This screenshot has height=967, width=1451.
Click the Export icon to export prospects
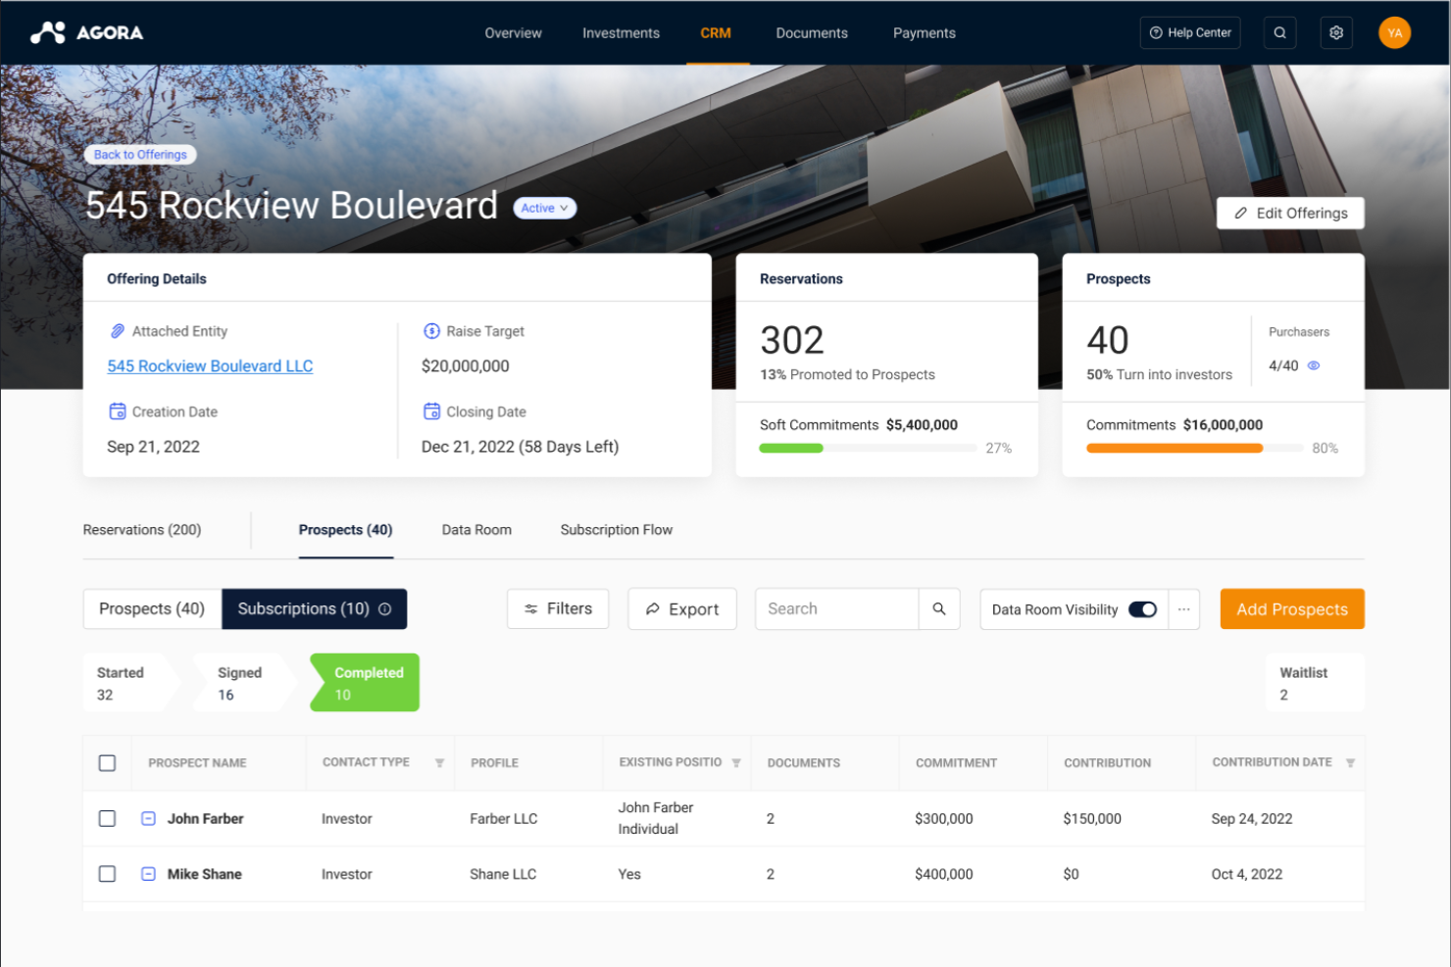pos(654,608)
